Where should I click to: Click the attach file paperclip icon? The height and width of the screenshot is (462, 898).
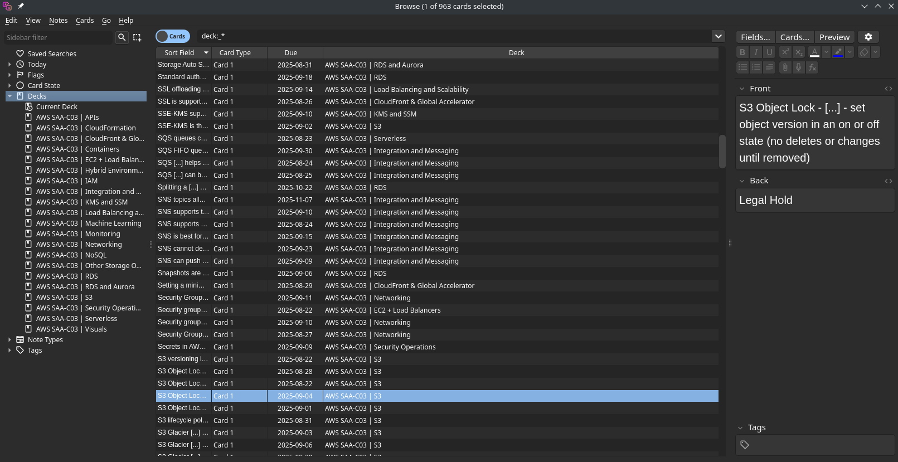[785, 67]
